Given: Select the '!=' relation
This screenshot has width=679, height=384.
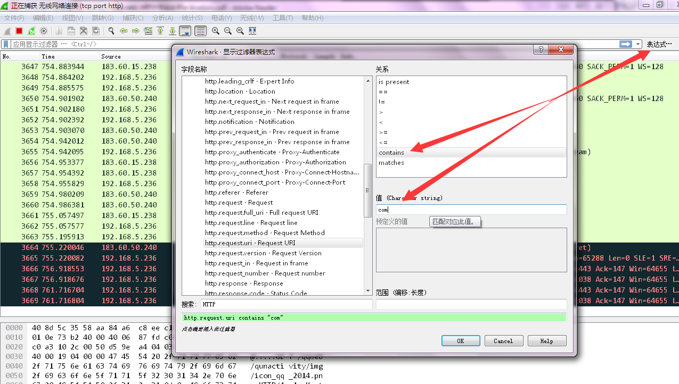Looking at the screenshot, I should pyautogui.click(x=471, y=102).
